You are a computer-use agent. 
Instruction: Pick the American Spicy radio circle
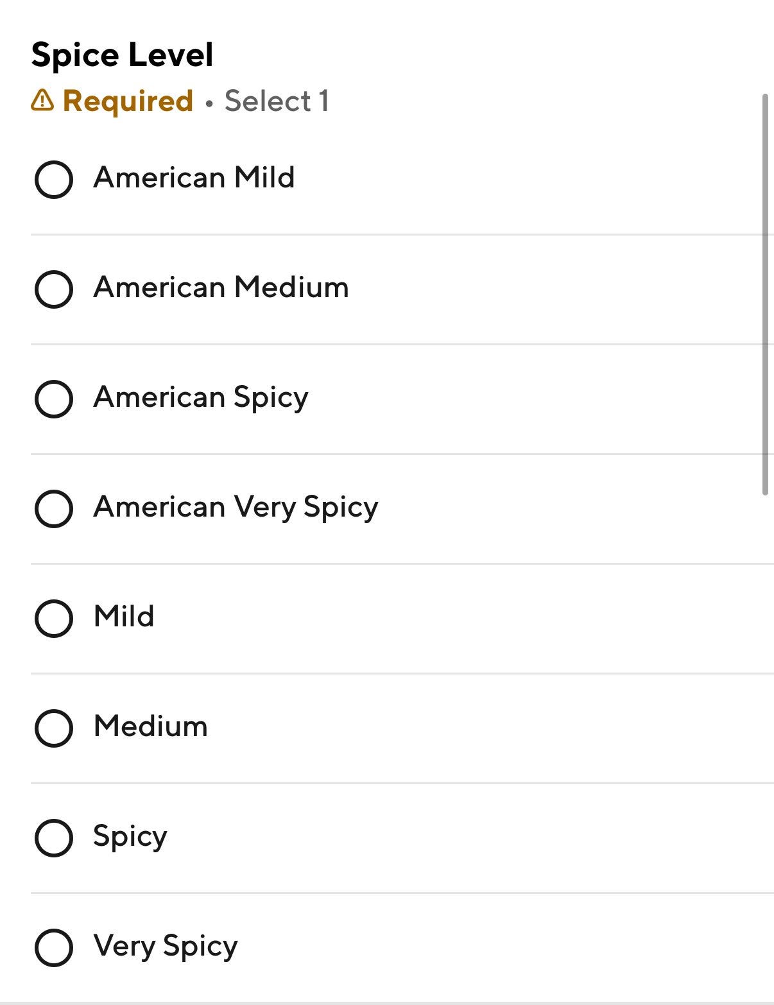click(53, 399)
